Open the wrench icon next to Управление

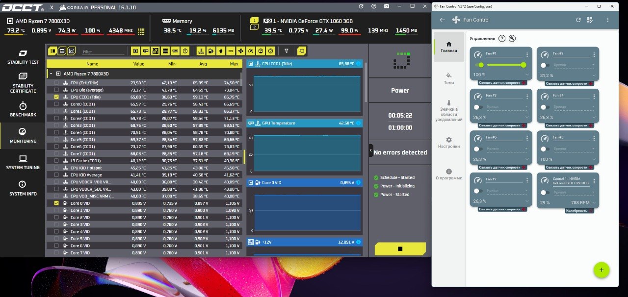(512, 38)
